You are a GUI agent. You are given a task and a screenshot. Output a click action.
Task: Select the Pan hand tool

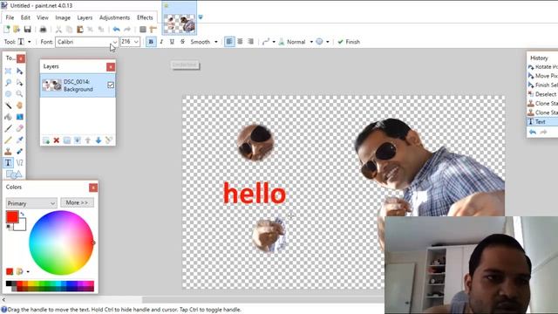[19, 106]
